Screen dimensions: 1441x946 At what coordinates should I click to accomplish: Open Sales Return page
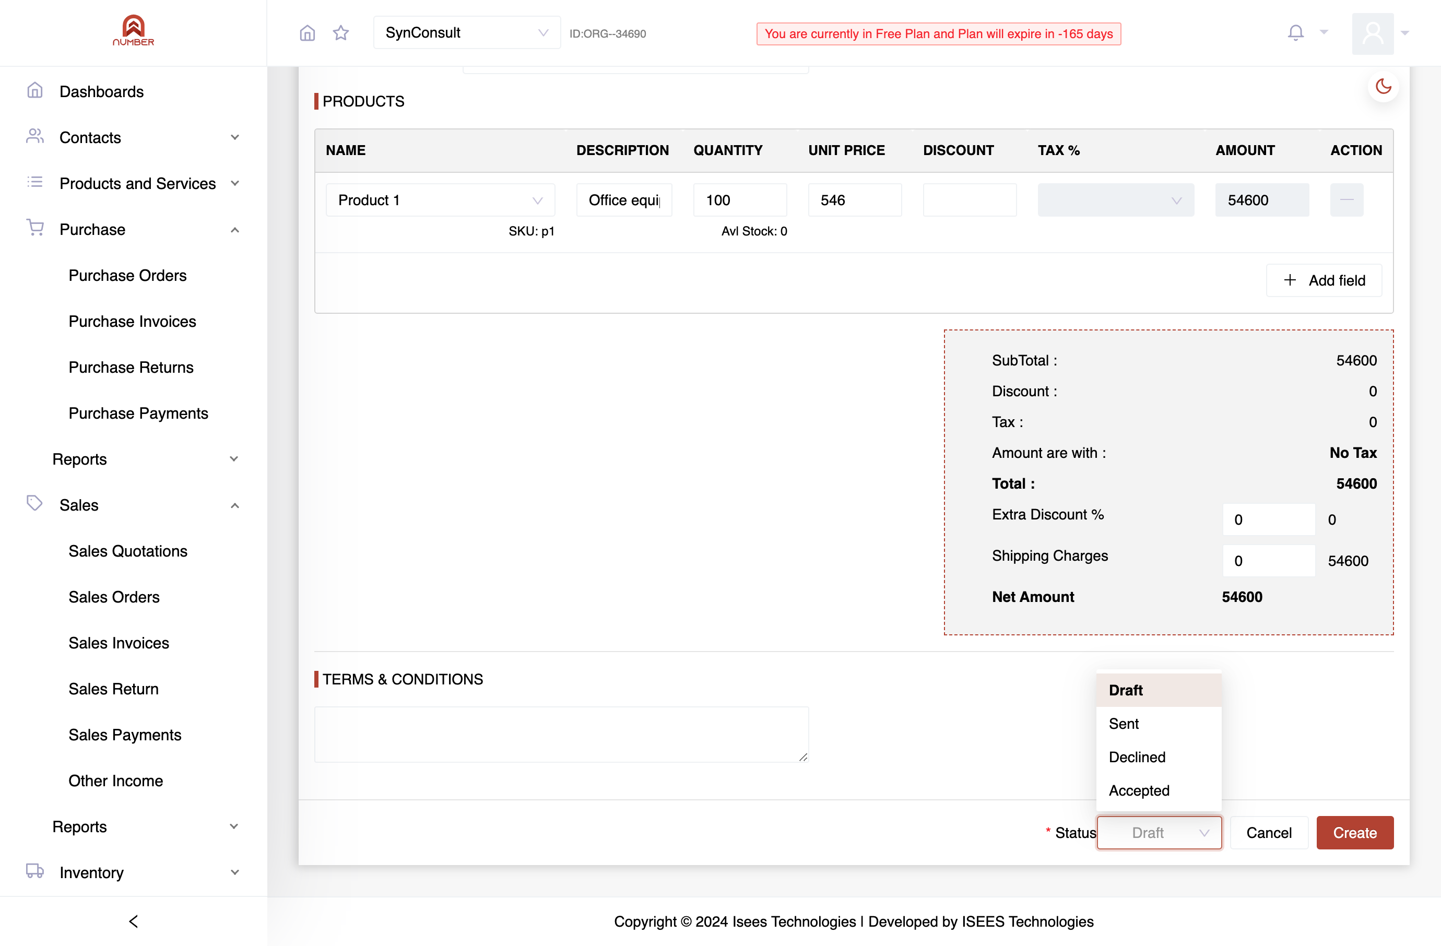(x=113, y=689)
